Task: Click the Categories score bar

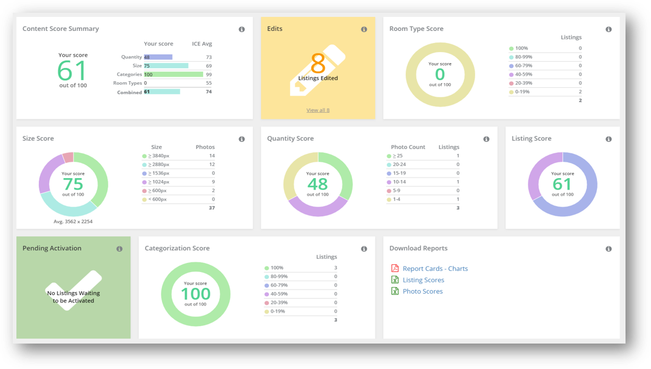Action: tap(174, 75)
